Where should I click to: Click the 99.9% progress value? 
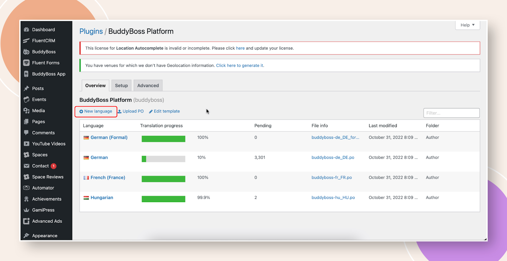point(203,198)
